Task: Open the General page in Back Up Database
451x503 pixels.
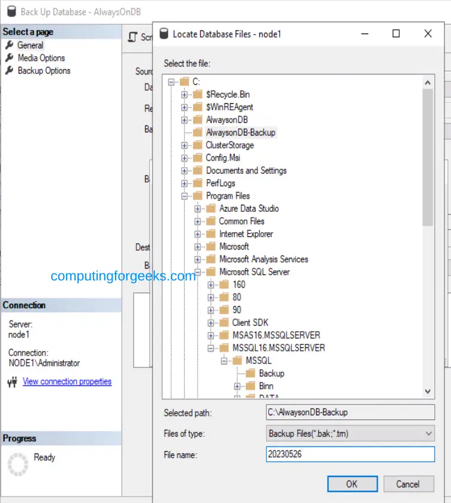Action: [x=30, y=45]
